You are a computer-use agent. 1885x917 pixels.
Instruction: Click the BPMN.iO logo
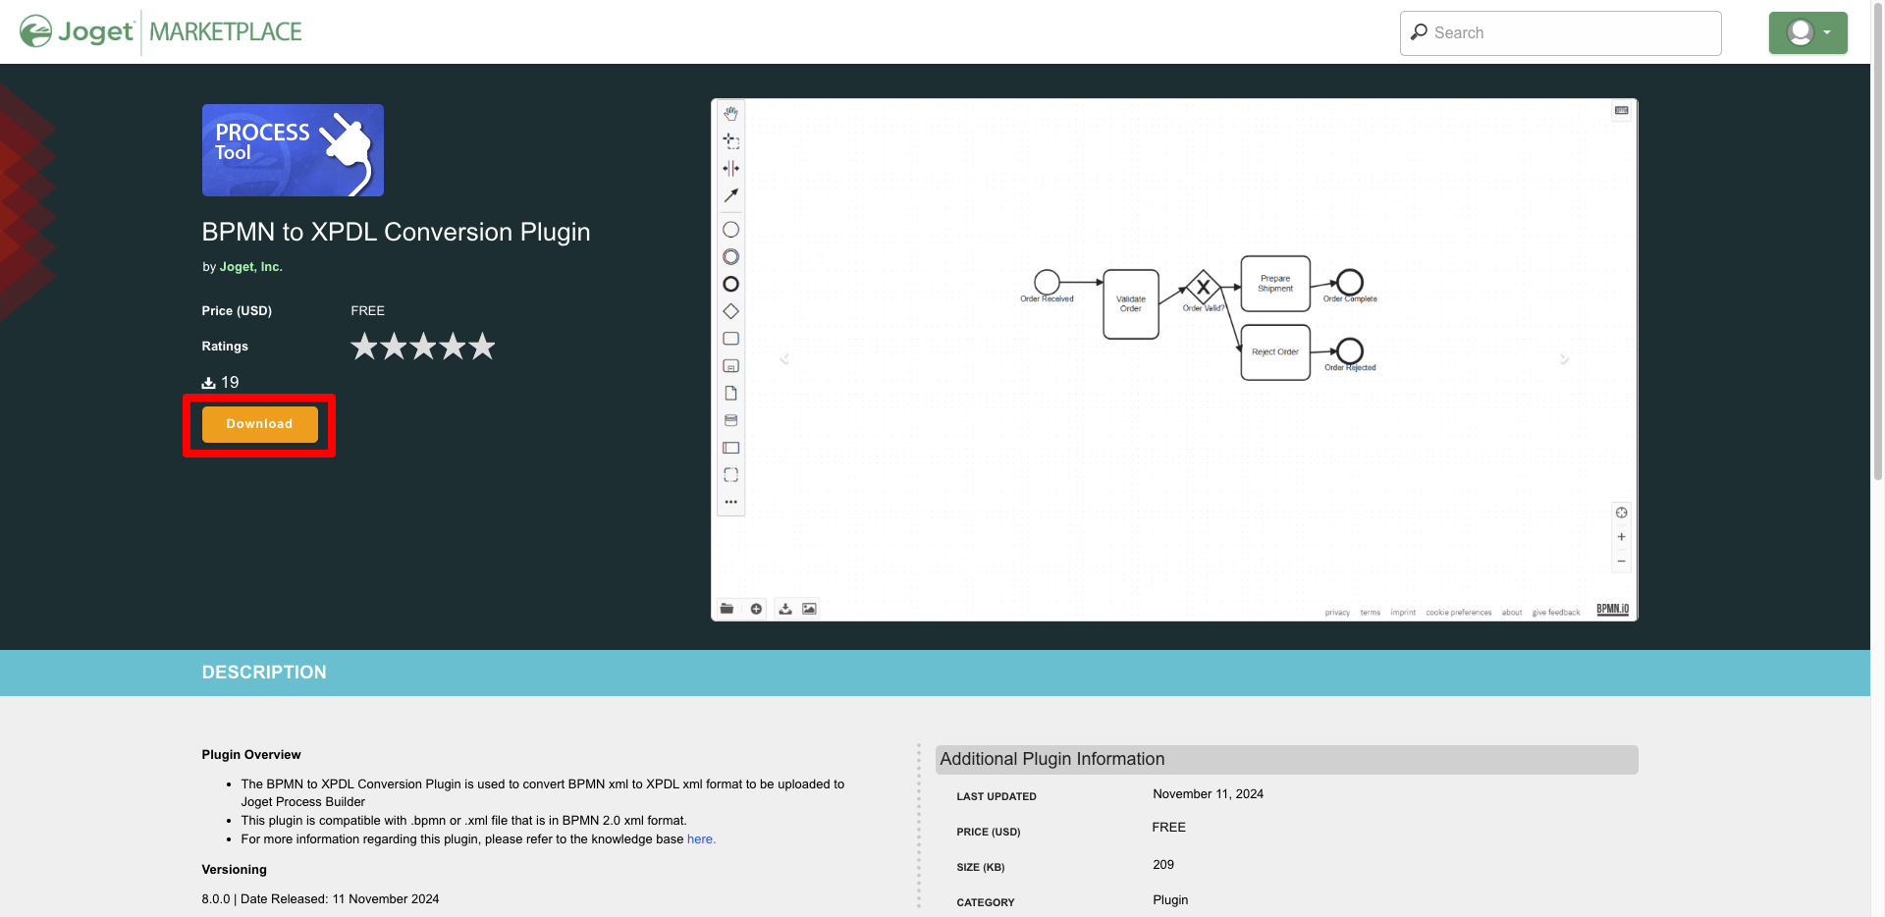pyautogui.click(x=1612, y=610)
